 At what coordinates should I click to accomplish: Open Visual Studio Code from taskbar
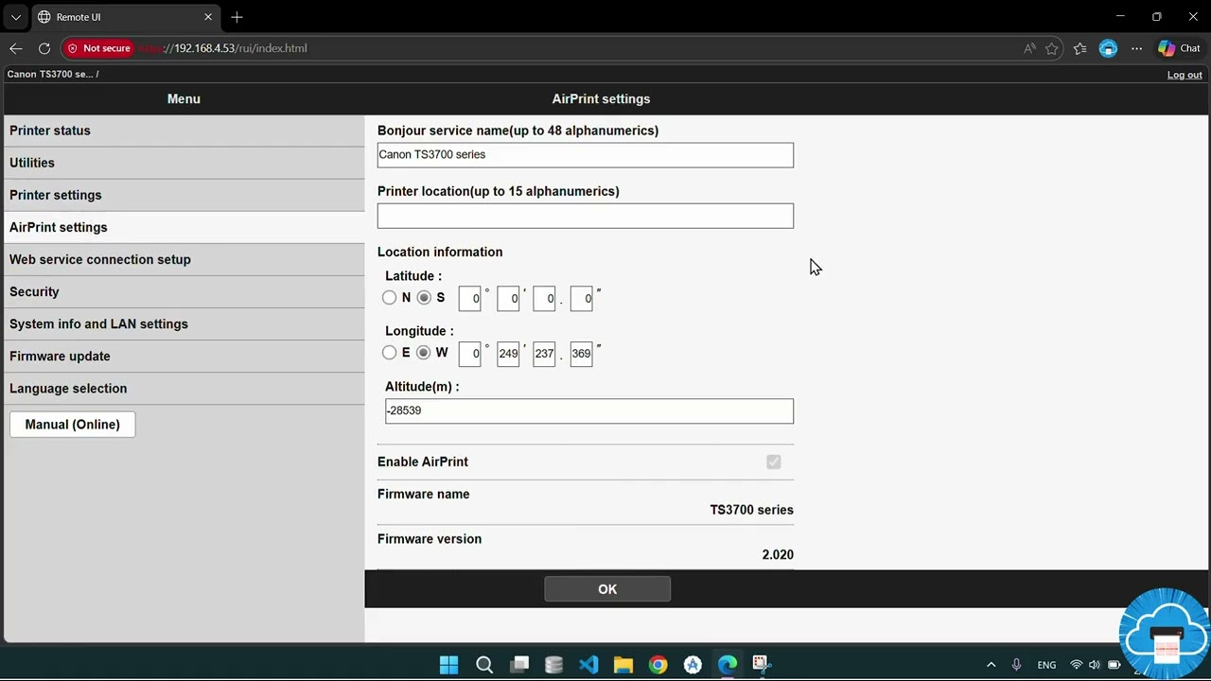(x=588, y=665)
